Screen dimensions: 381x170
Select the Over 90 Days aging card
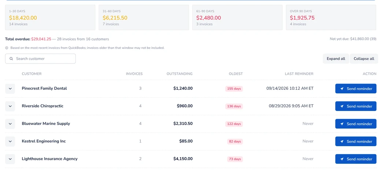[x=331, y=18]
